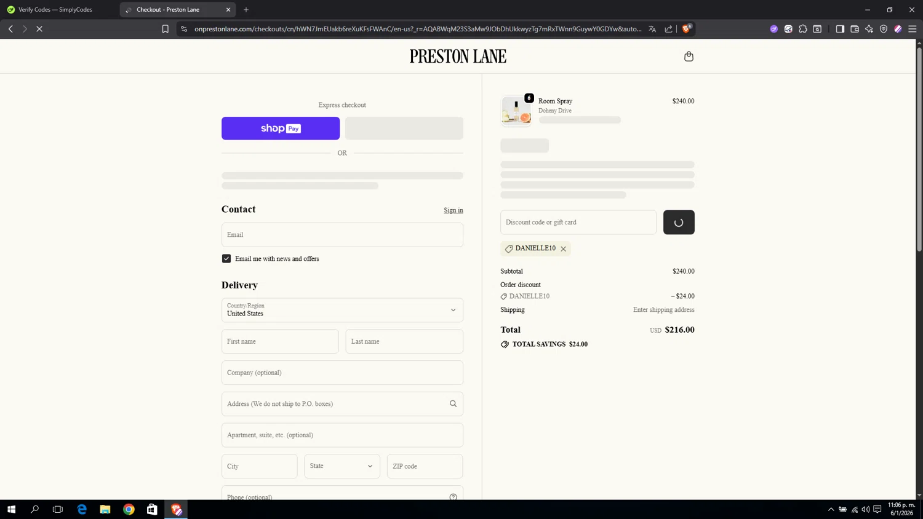Open the Country/Region dropdown
The height and width of the screenshot is (519, 923).
pos(342,310)
